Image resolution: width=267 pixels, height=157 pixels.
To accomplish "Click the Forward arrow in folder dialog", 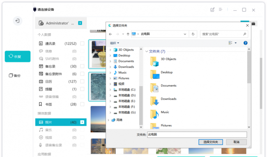I will (x=117, y=34).
